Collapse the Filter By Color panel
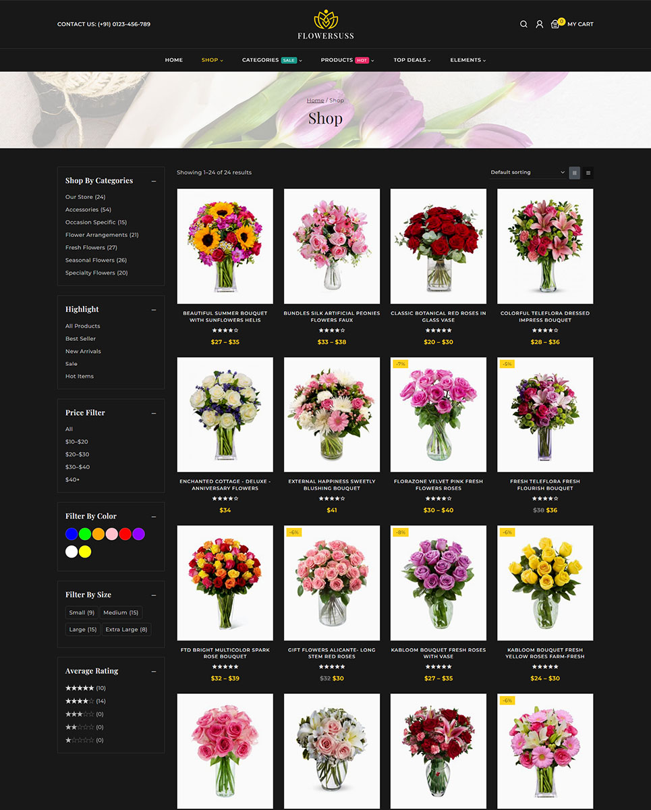This screenshot has width=651, height=810. point(154,516)
